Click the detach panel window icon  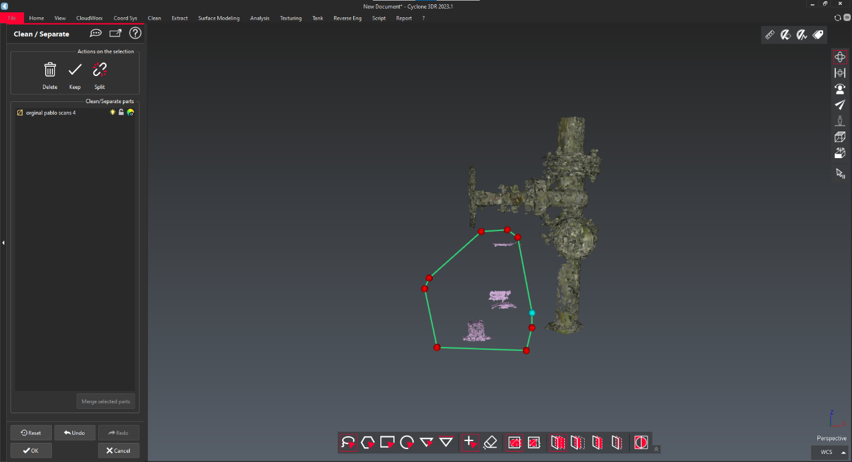point(115,33)
